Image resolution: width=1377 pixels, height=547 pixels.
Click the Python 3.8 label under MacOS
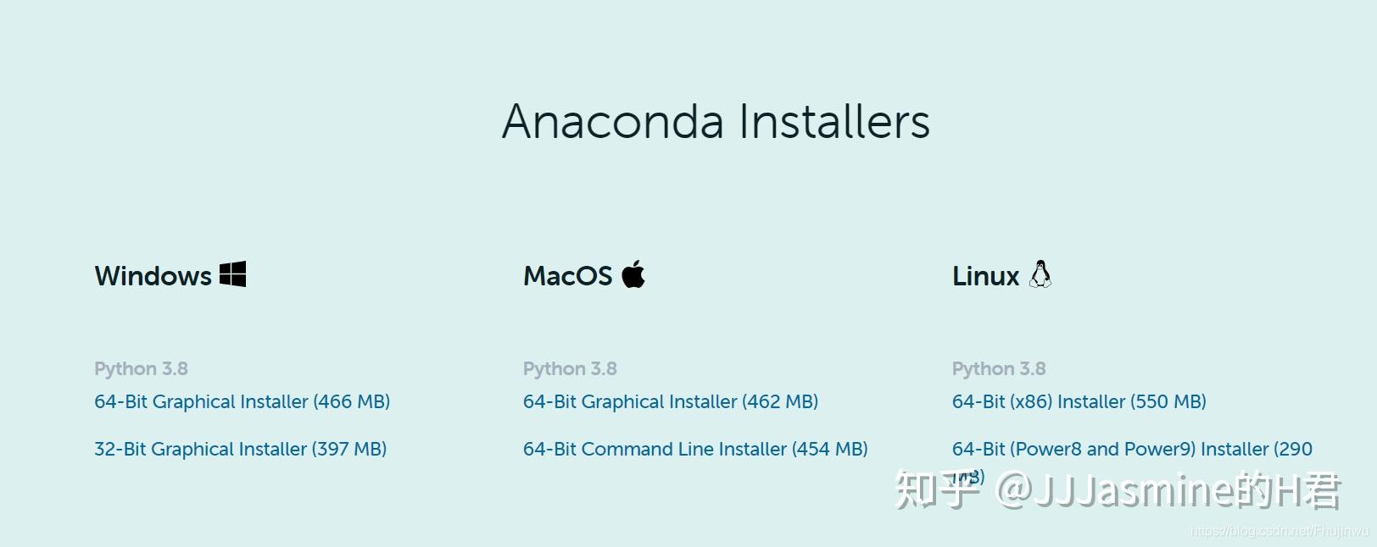570,368
